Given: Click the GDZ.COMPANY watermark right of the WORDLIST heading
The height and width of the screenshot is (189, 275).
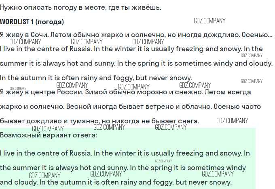Looking at the screenshot, I should click(x=209, y=21).
